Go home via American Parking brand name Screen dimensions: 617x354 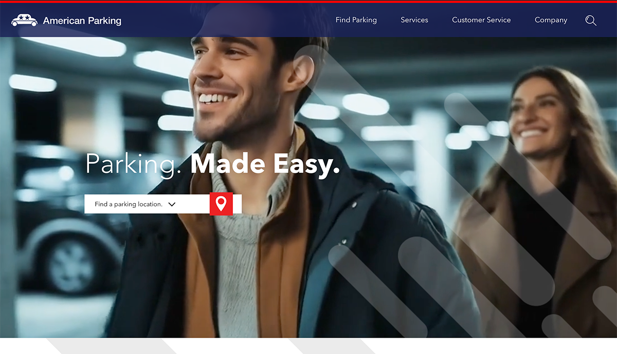pyautogui.click(x=82, y=21)
